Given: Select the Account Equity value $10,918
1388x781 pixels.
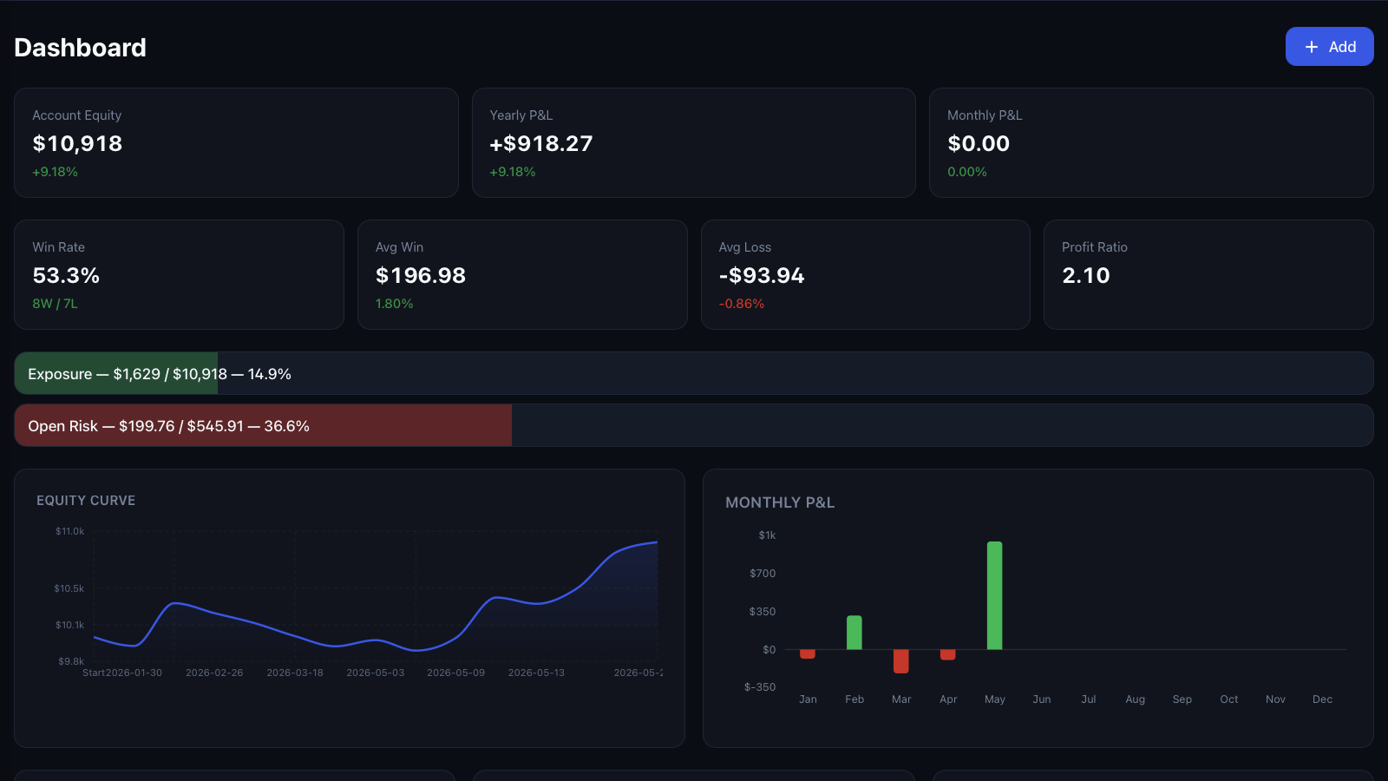Looking at the screenshot, I should pos(77,143).
